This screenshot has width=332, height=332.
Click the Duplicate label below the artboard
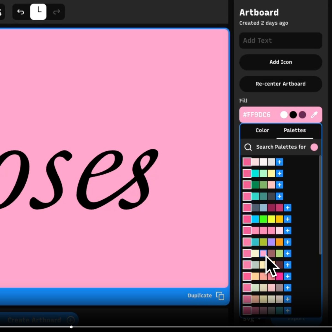[199, 295]
